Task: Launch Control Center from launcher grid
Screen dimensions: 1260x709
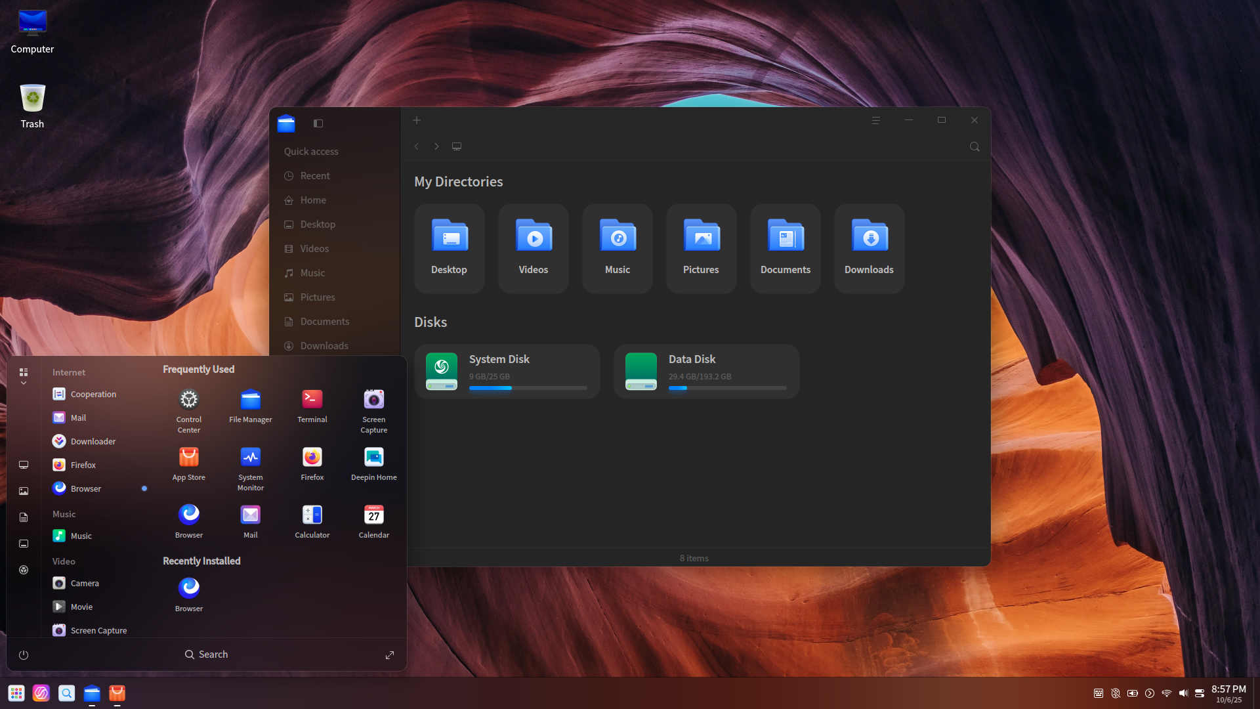Action: pos(188,400)
